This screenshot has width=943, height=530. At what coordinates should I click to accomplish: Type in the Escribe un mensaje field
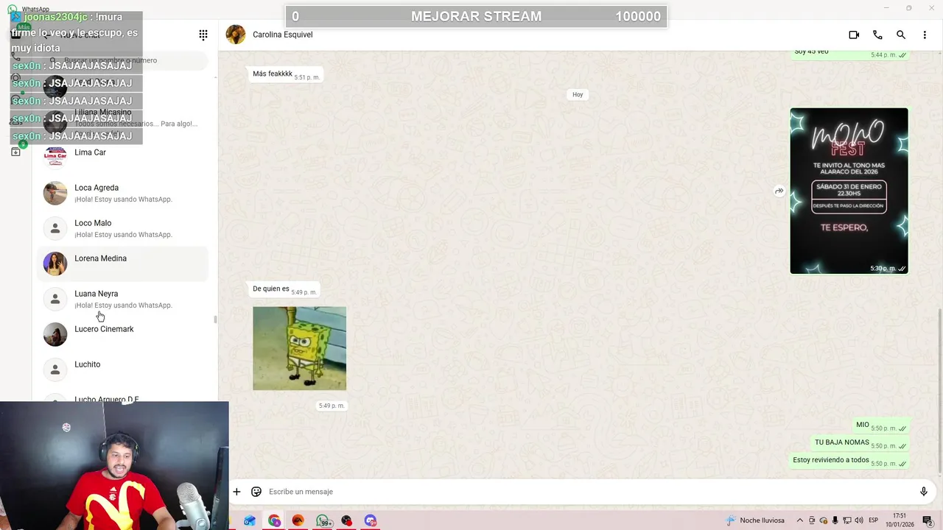pyautogui.click(x=588, y=492)
